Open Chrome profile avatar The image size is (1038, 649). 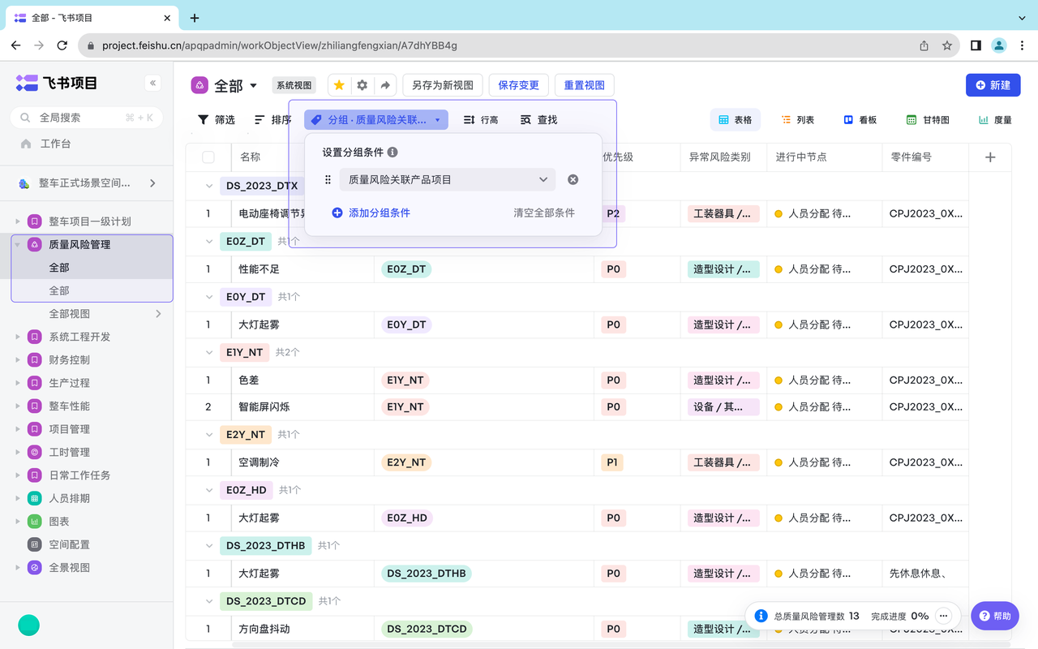[999, 46]
